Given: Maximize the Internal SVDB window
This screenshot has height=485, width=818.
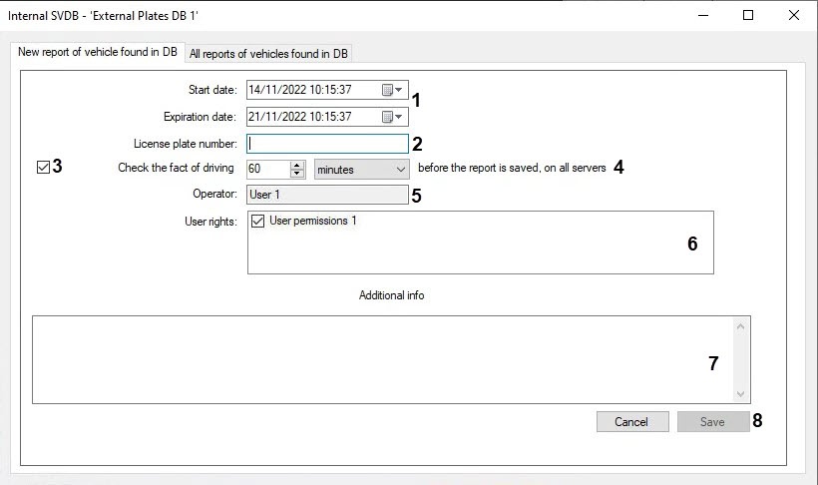Looking at the screenshot, I should (748, 16).
